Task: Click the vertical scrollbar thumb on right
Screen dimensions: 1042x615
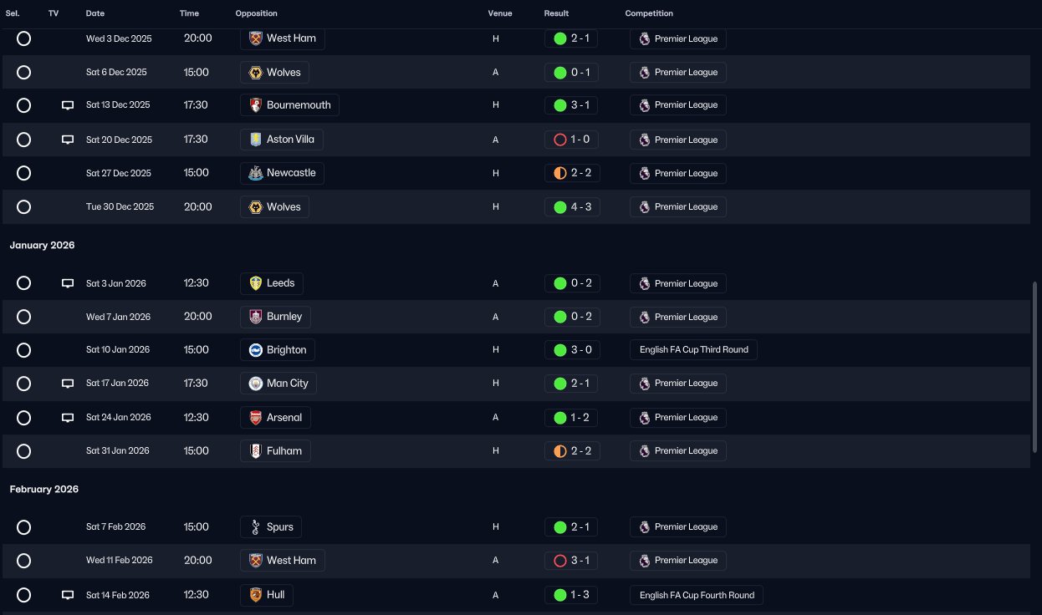Action: (1035, 366)
